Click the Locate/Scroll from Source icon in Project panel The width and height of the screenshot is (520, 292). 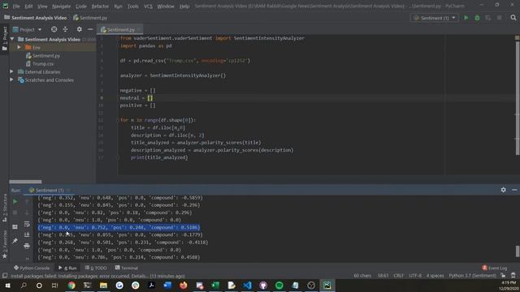point(54,29)
